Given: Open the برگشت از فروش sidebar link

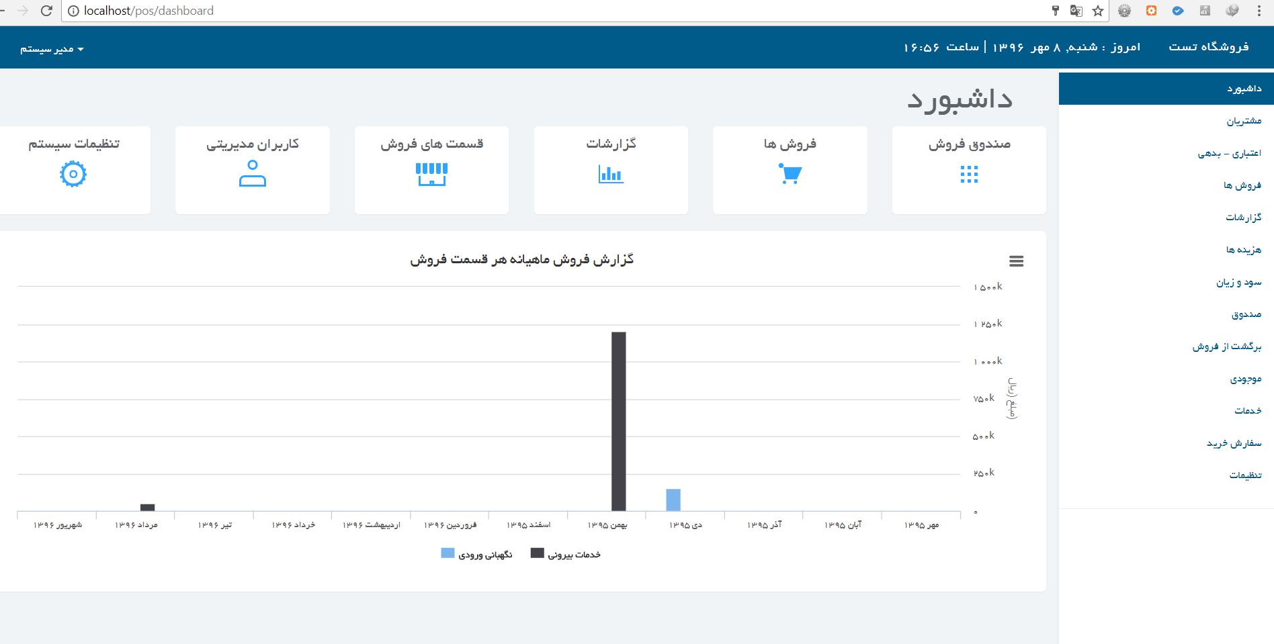Looking at the screenshot, I should coord(1227,347).
